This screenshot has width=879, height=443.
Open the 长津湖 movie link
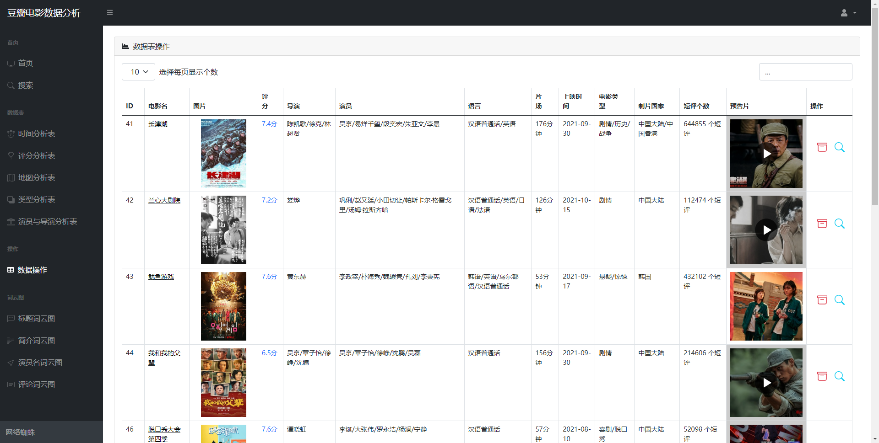pos(158,124)
